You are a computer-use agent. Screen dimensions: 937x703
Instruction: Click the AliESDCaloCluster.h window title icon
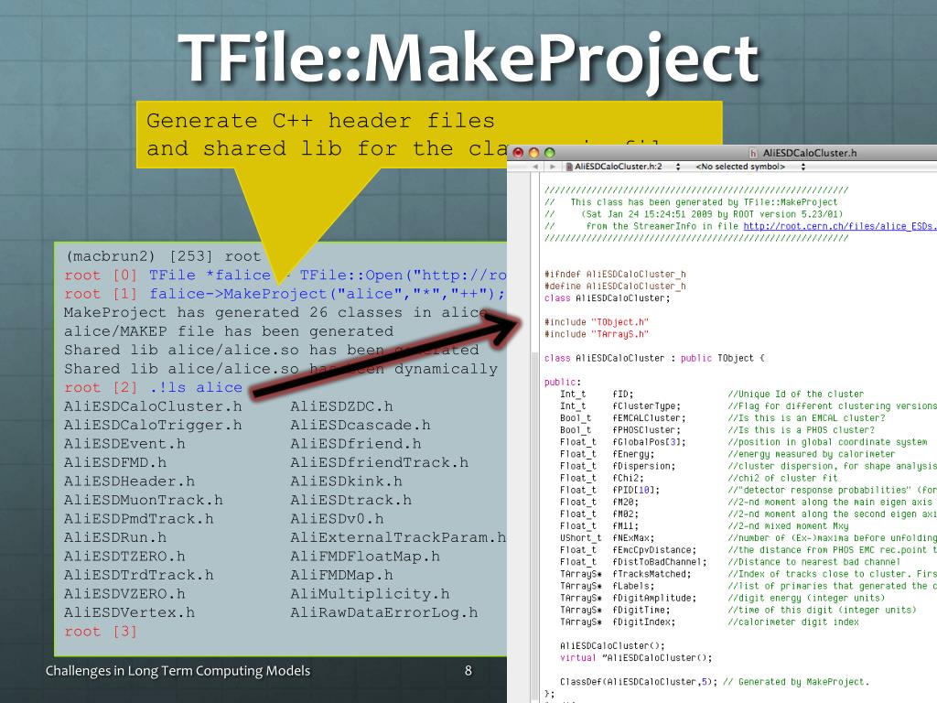[x=753, y=153]
